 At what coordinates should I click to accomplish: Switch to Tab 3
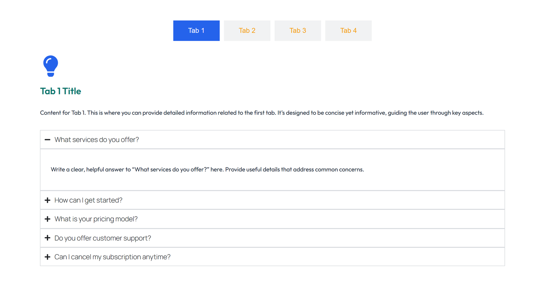[x=297, y=30]
